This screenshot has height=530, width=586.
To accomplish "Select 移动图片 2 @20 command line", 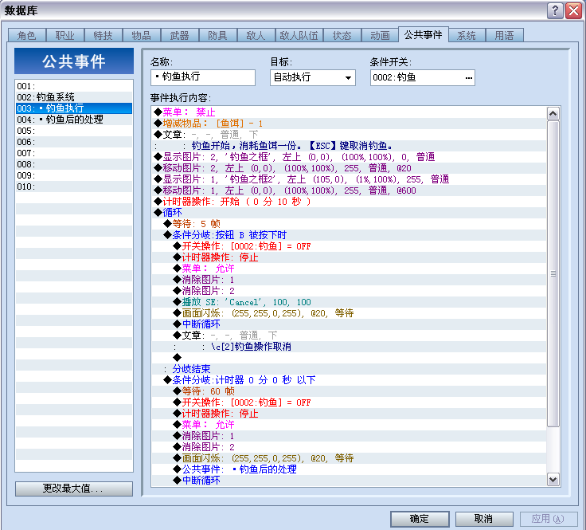I will (x=349, y=168).
